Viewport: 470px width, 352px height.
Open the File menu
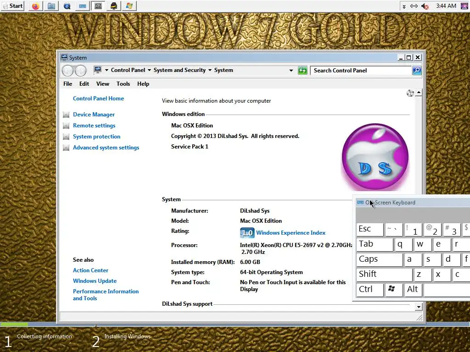click(x=68, y=84)
